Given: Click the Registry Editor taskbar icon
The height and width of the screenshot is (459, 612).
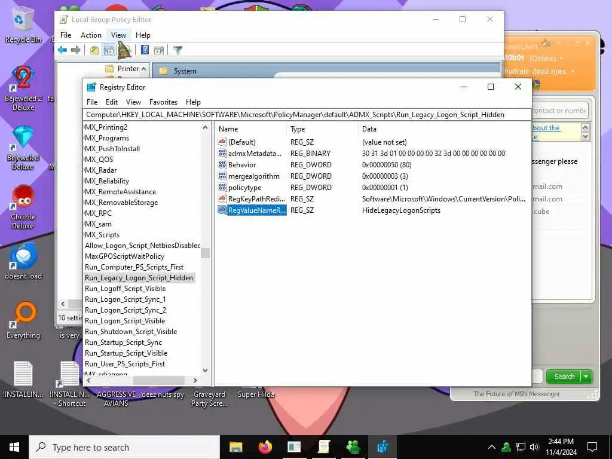Looking at the screenshot, I should (382, 447).
